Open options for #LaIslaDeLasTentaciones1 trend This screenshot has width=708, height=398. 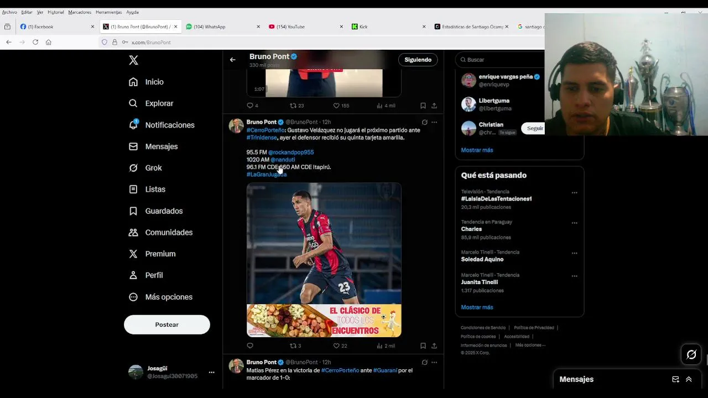[x=574, y=193]
